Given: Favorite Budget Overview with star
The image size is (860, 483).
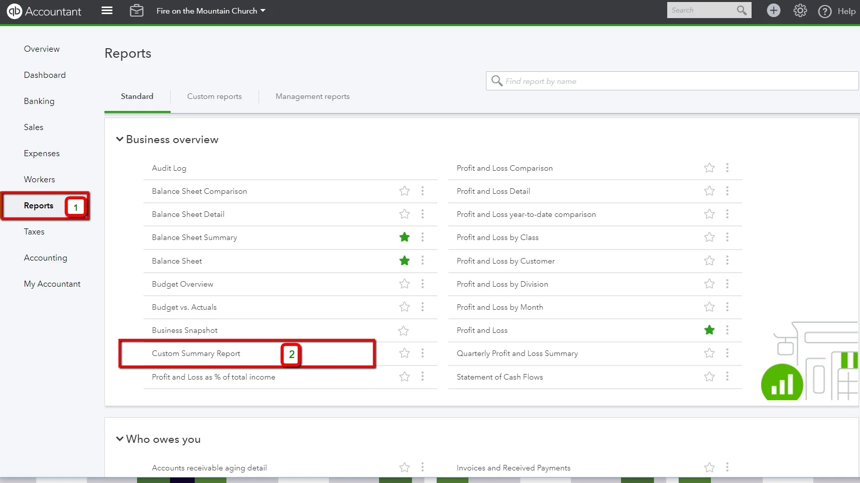Looking at the screenshot, I should (404, 284).
